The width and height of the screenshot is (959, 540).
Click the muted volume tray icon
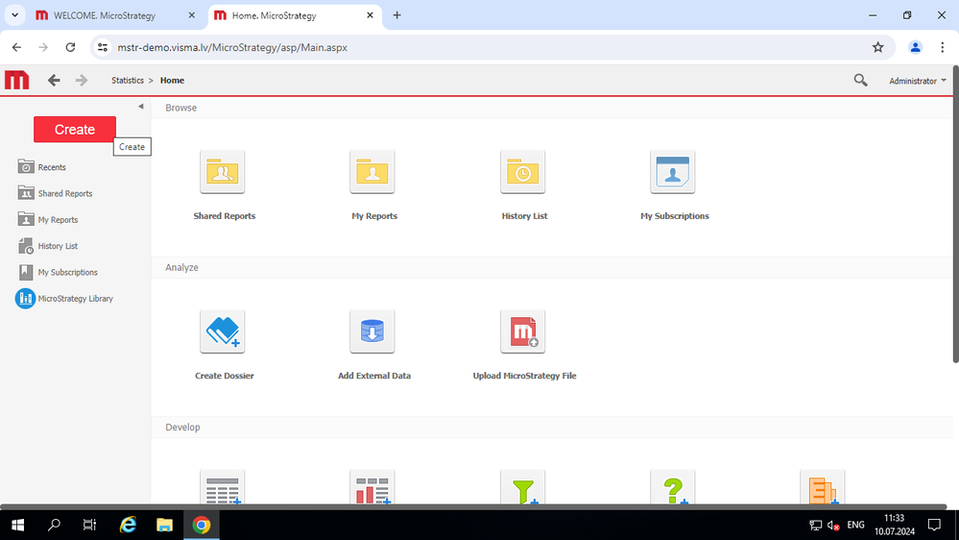click(833, 526)
